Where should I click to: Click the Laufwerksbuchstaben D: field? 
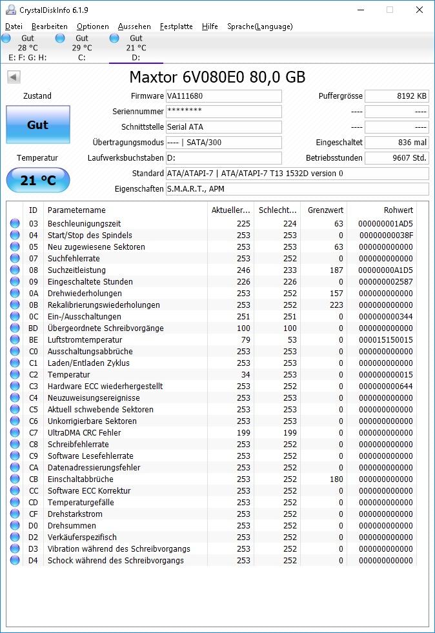pos(224,158)
